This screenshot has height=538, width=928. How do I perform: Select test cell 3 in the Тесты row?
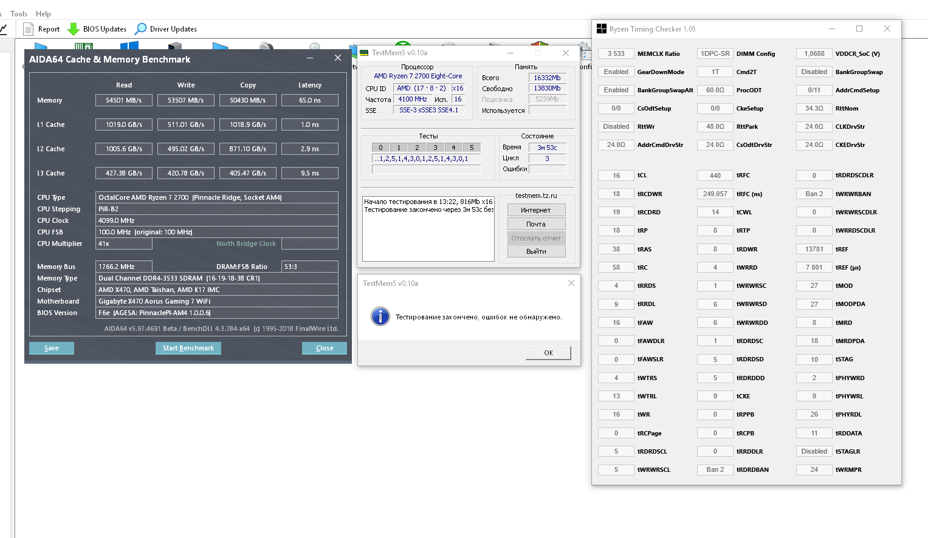click(x=436, y=148)
